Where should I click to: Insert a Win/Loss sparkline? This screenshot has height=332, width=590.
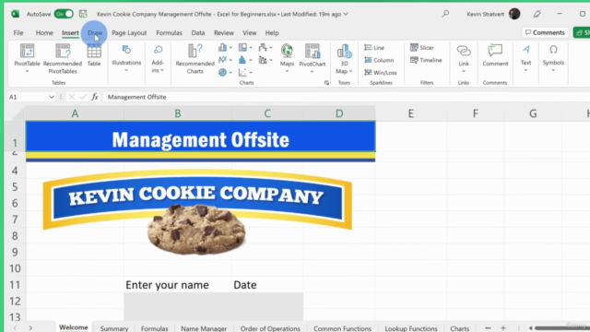pyautogui.click(x=381, y=72)
